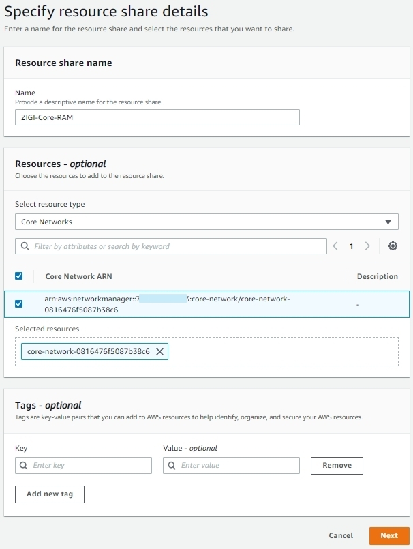Click the tag Enter value field

[231, 465]
